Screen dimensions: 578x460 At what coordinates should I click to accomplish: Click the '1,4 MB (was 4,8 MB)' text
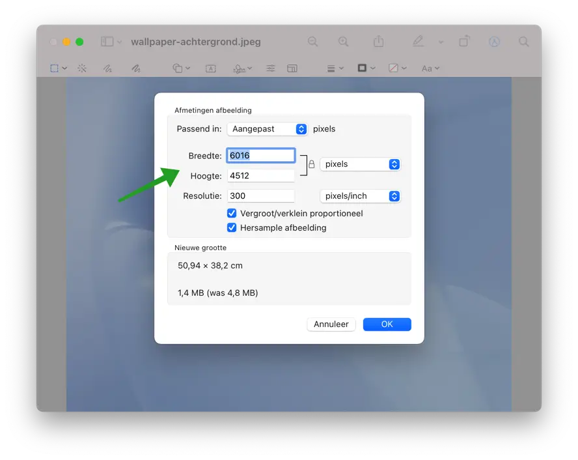(218, 293)
